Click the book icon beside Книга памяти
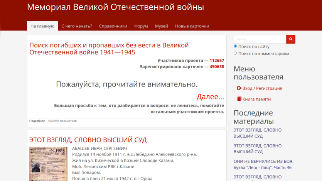The width and height of the screenshot is (322, 181). [239, 99]
